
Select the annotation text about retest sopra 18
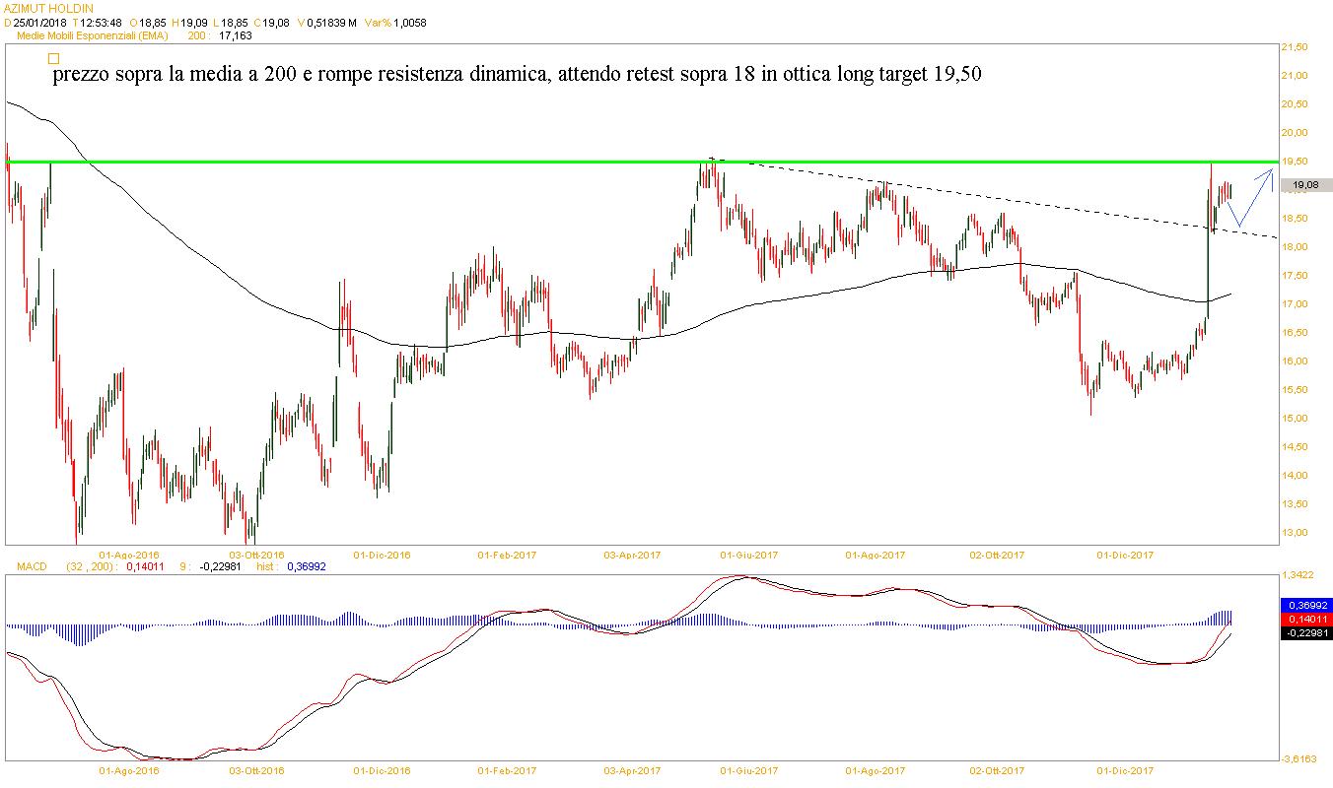tap(517, 75)
